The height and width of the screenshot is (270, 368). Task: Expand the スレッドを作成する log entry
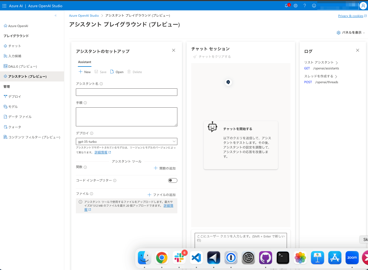321,76
